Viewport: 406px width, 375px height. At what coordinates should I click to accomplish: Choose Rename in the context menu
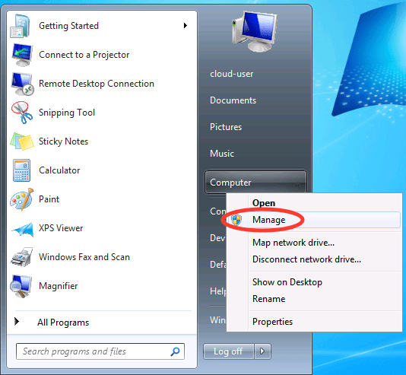click(269, 299)
